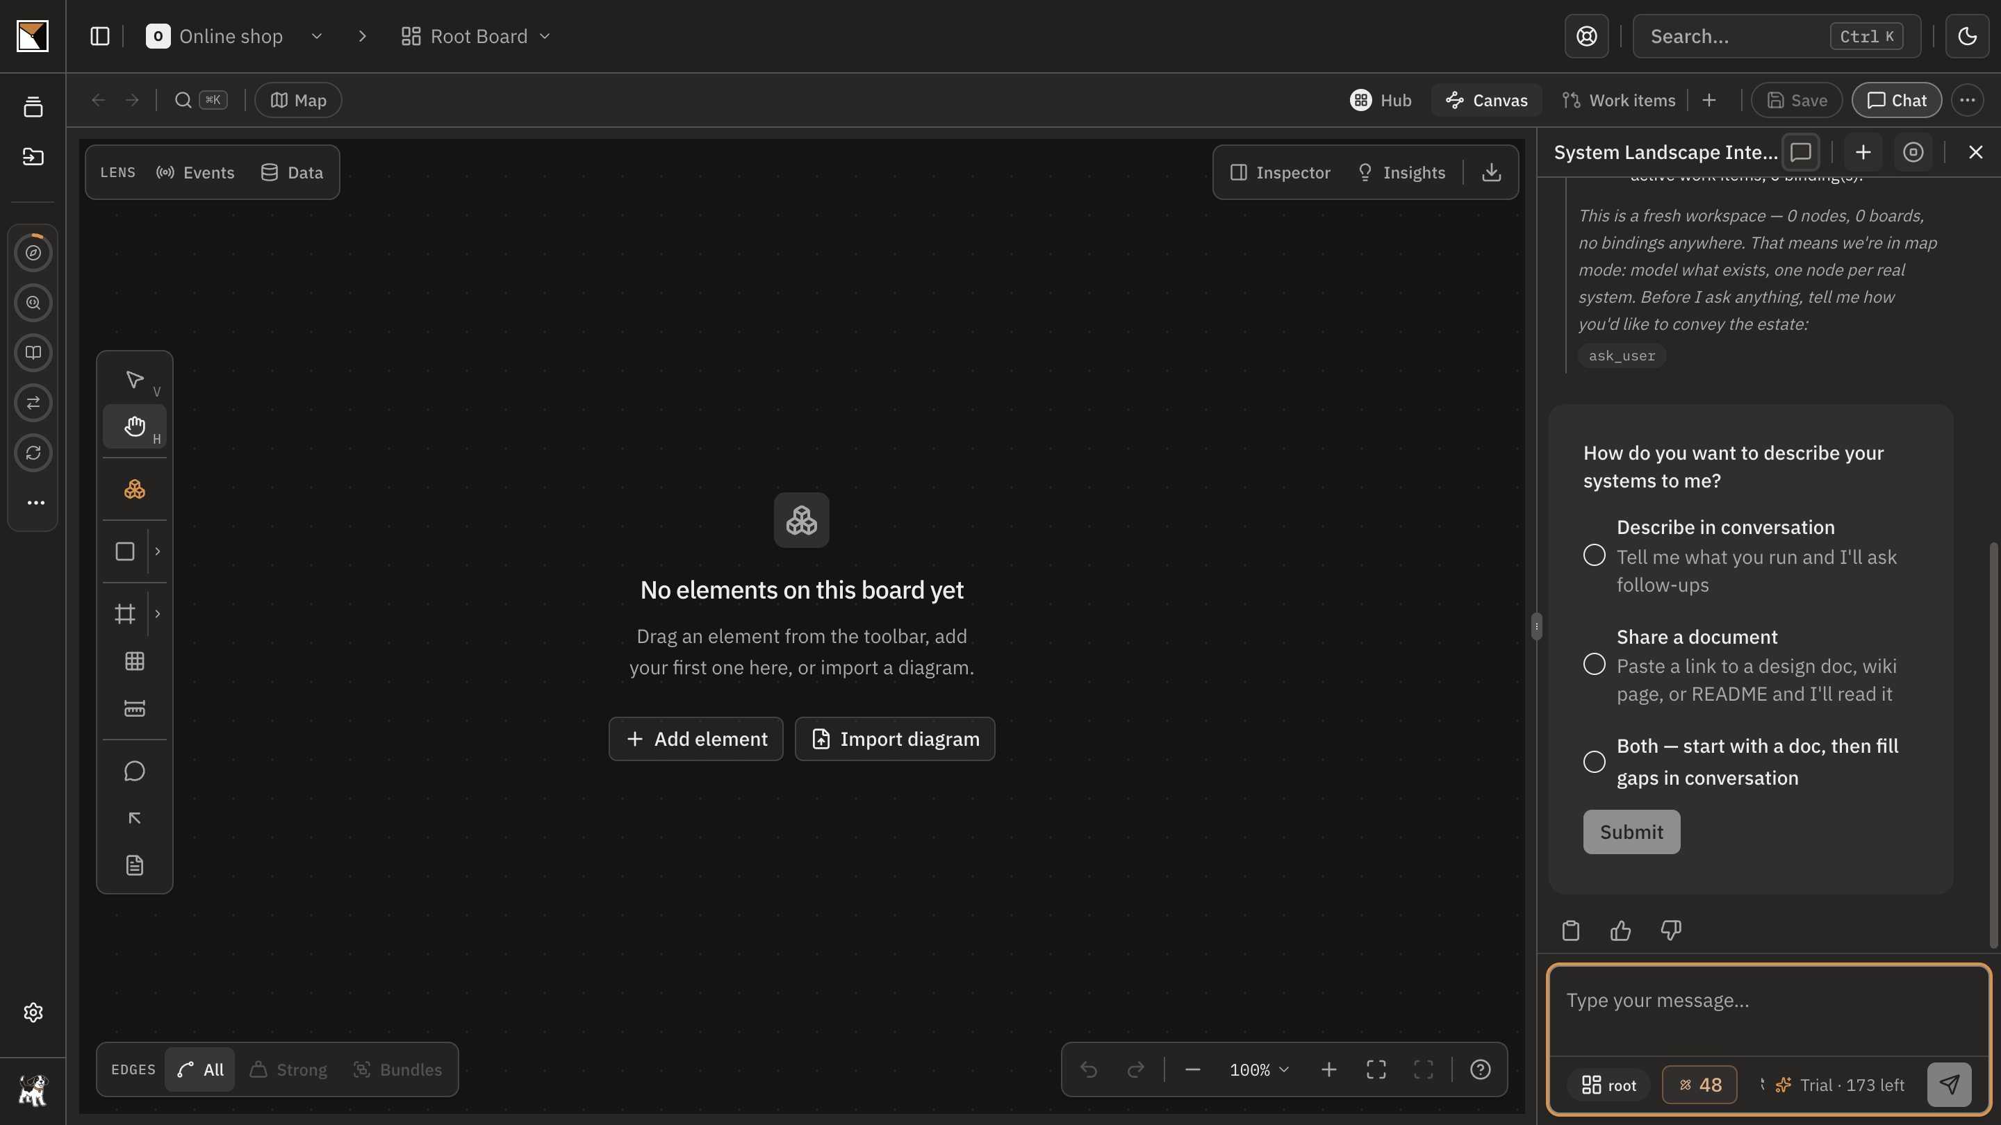Open the Map view button
Viewport: 2001px width, 1125px height.
pyautogui.click(x=298, y=100)
